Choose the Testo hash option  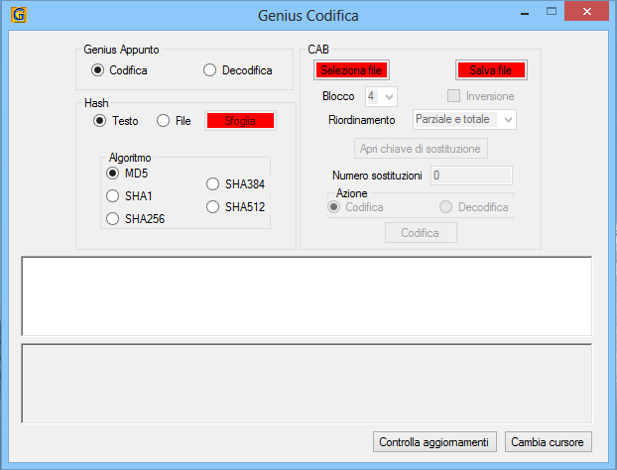tap(99, 121)
